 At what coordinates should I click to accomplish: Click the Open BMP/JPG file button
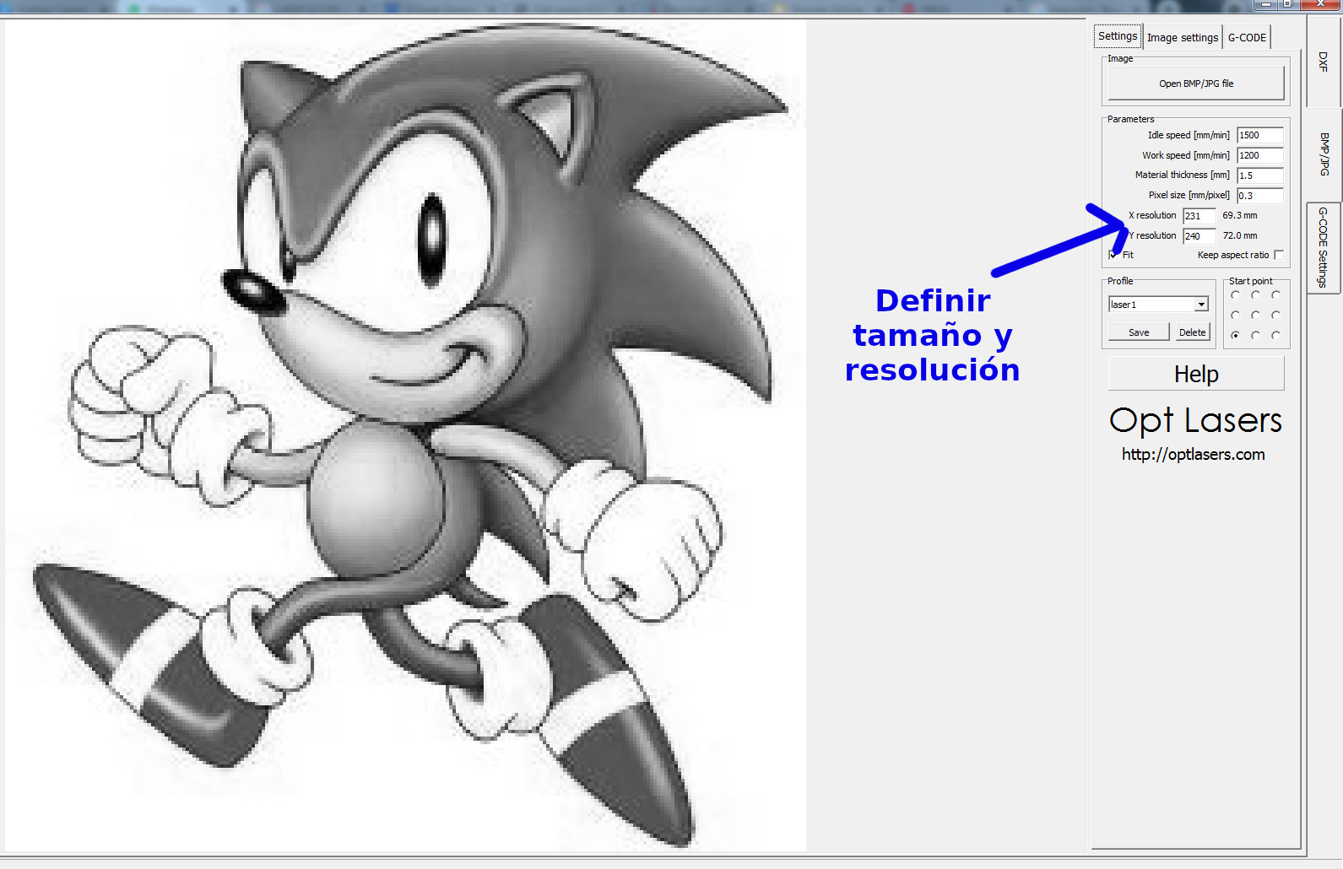click(1196, 84)
